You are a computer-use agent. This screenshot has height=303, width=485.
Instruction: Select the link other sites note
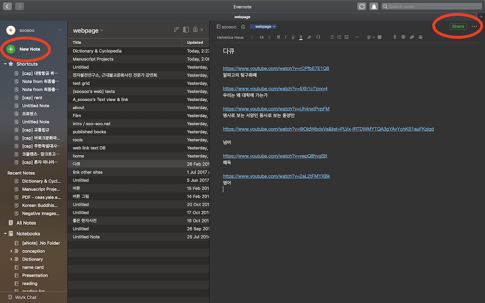tap(139, 172)
